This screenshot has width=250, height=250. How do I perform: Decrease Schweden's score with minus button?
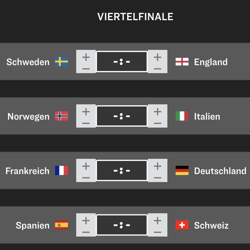86,69
